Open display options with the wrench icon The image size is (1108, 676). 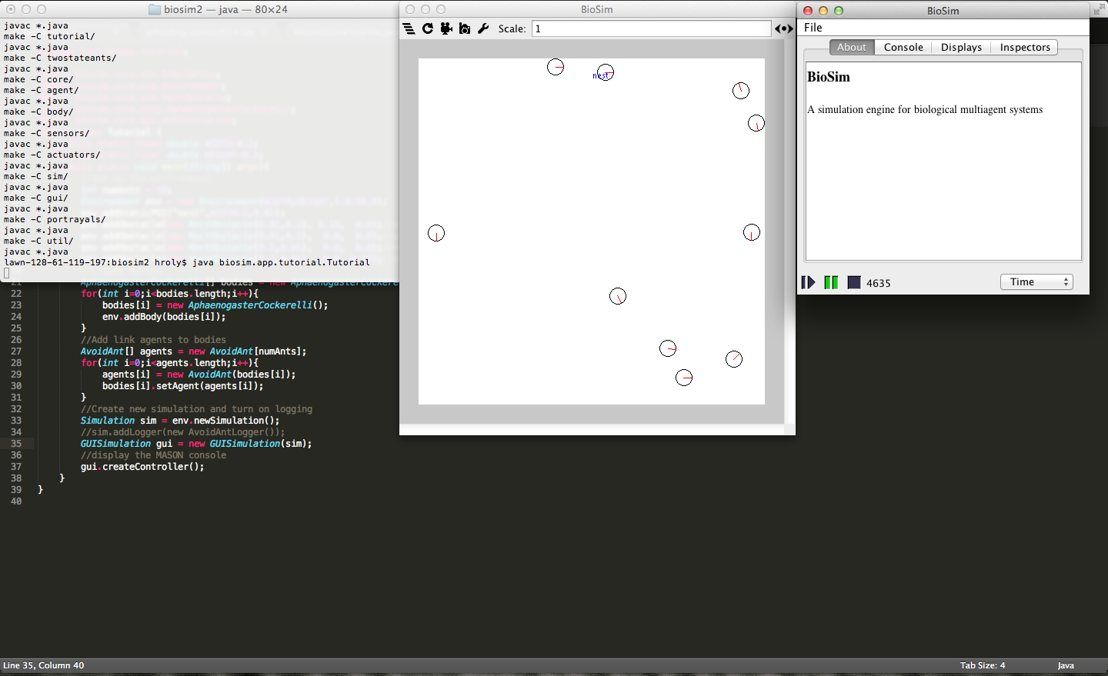483,28
